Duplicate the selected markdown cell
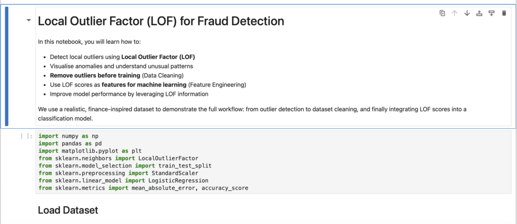Image resolution: width=517 pixels, height=224 pixels. [442, 13]
